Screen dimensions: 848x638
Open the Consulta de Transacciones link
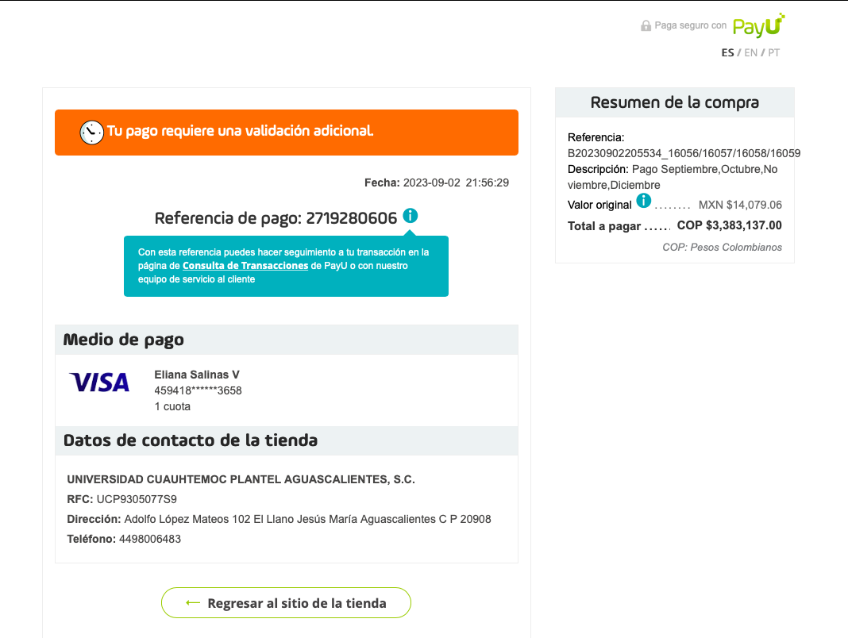(x=245, y=266)
